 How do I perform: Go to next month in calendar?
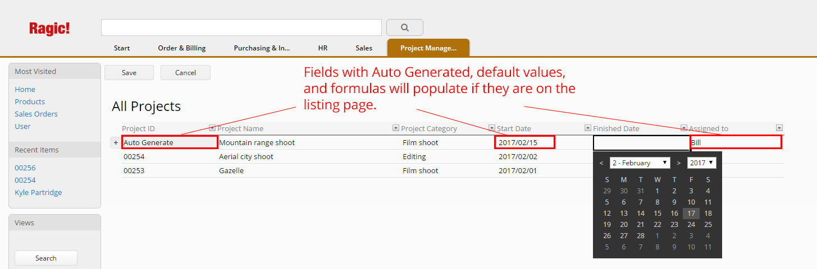pos(679,163)
